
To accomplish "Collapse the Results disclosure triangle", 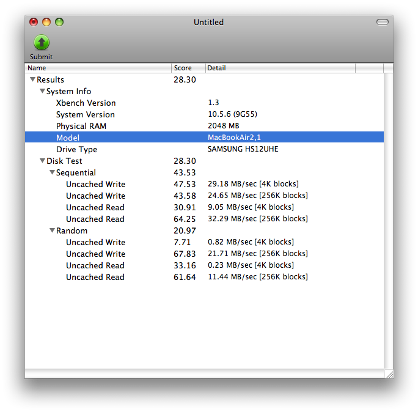I will pos(32,79).
